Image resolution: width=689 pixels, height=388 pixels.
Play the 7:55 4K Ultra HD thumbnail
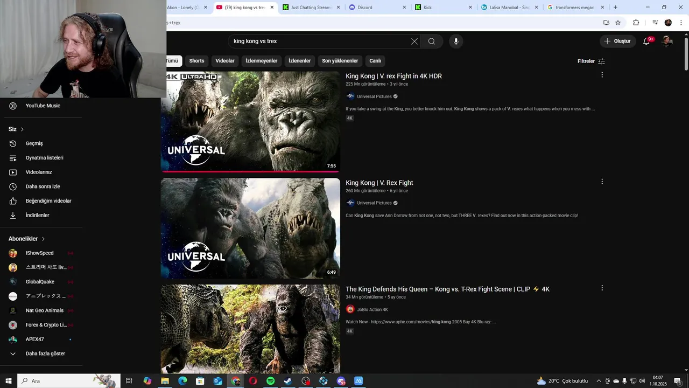(250, 122)
